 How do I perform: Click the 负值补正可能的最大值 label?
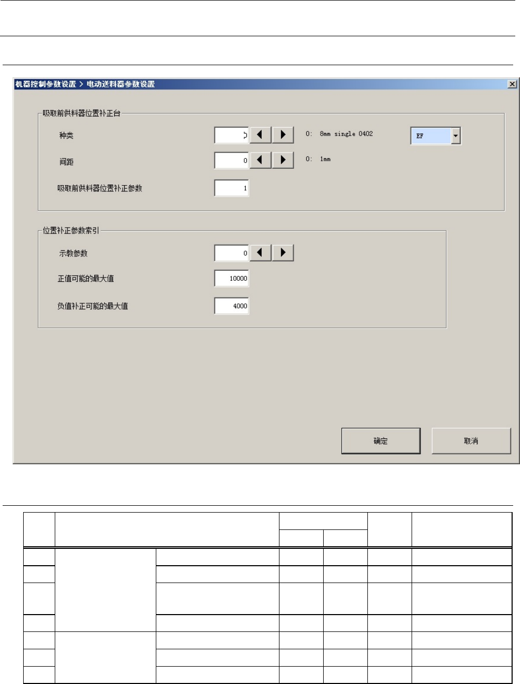pyautogui.click(x=93, y=306)
